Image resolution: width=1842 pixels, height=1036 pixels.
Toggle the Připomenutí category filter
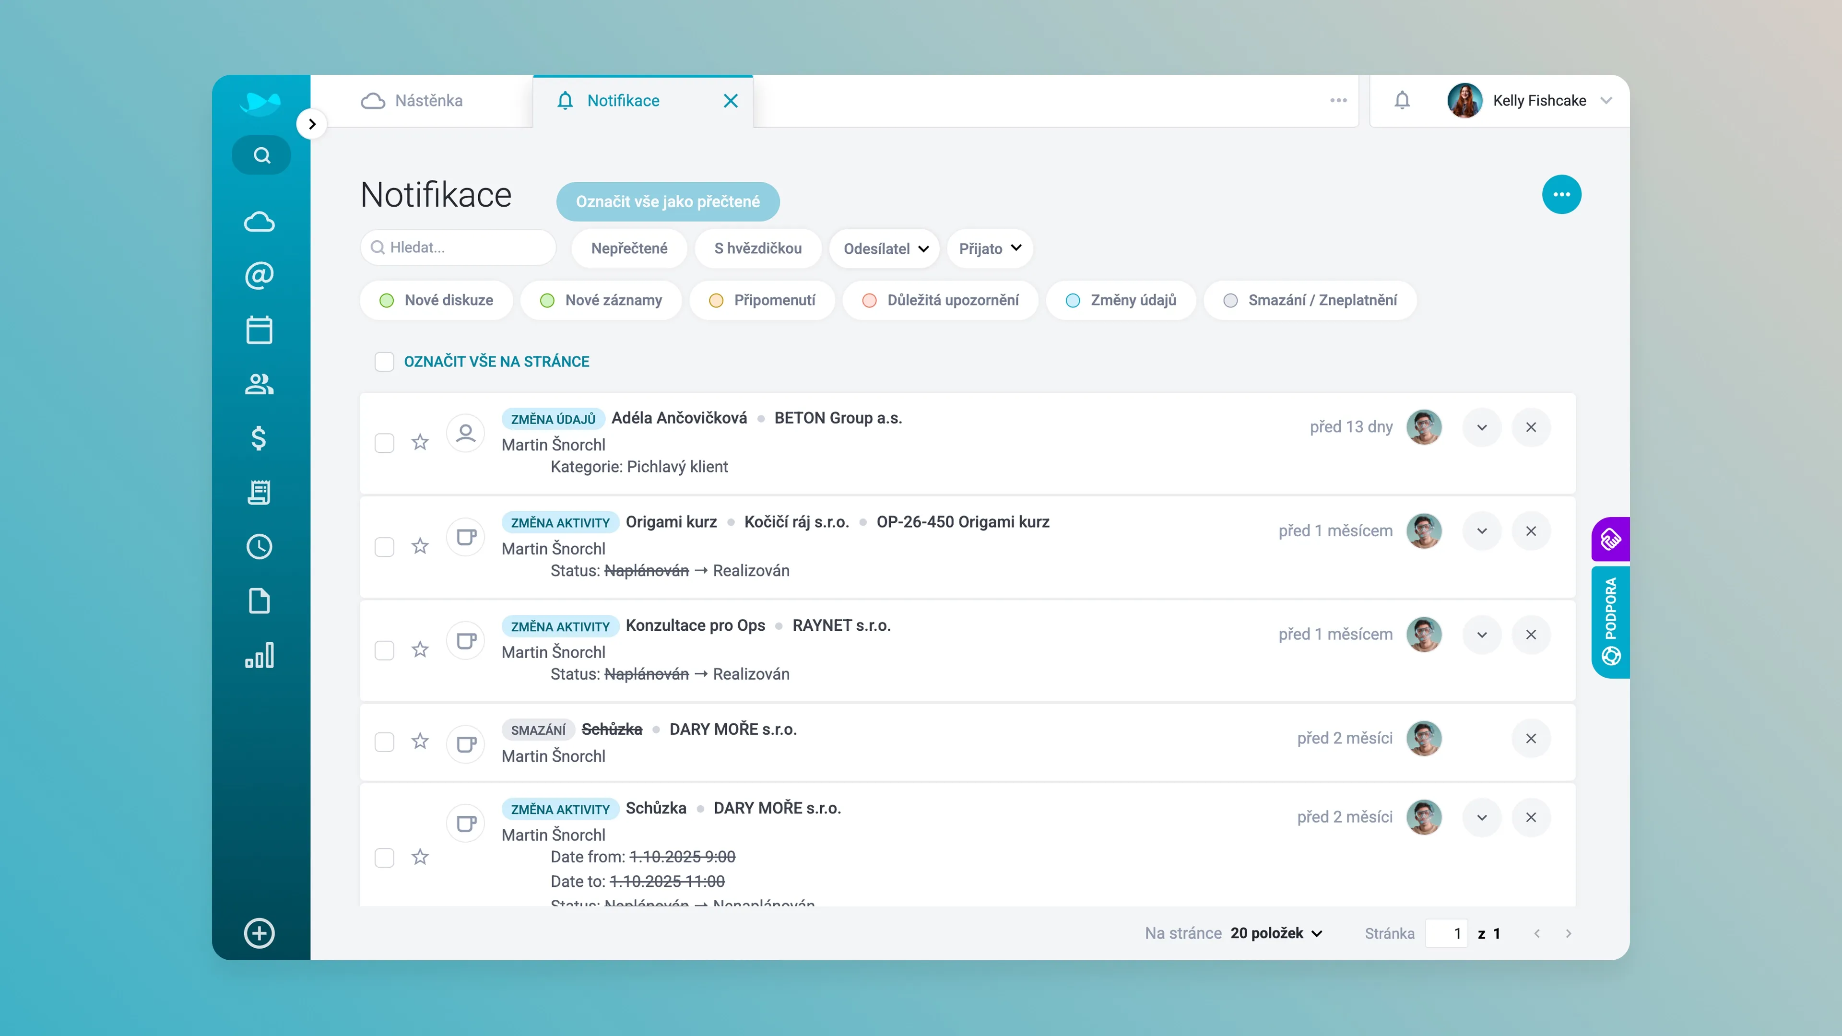(x=762, y=300)
